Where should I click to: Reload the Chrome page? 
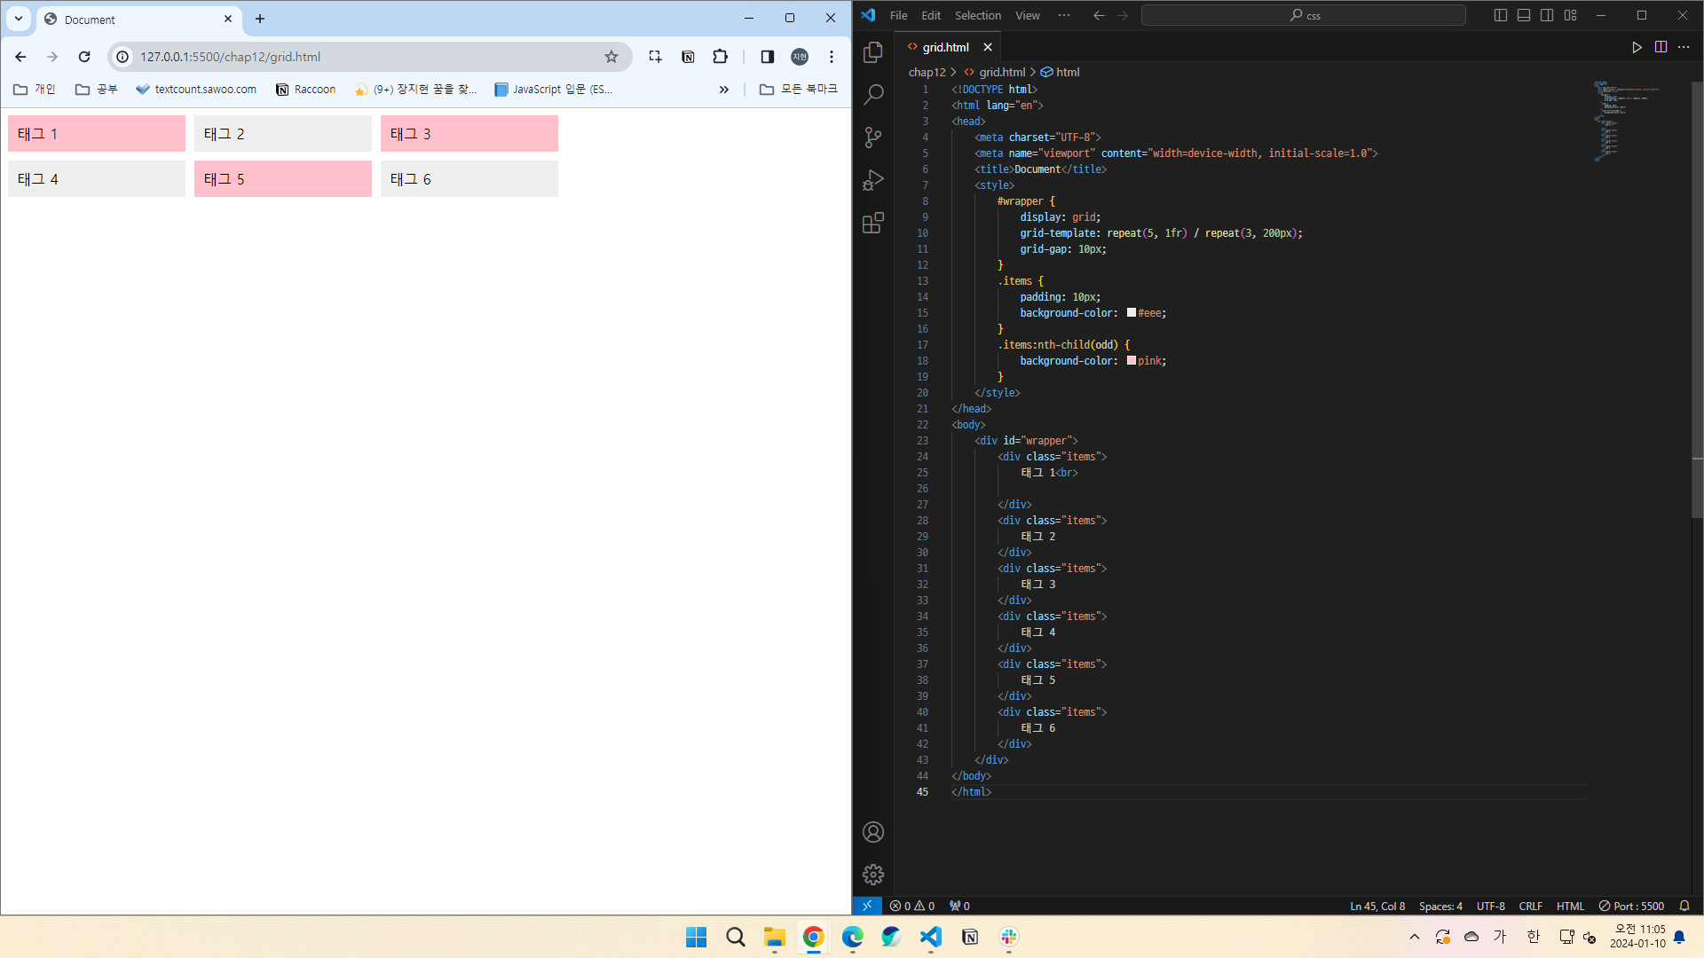point(84,57)
